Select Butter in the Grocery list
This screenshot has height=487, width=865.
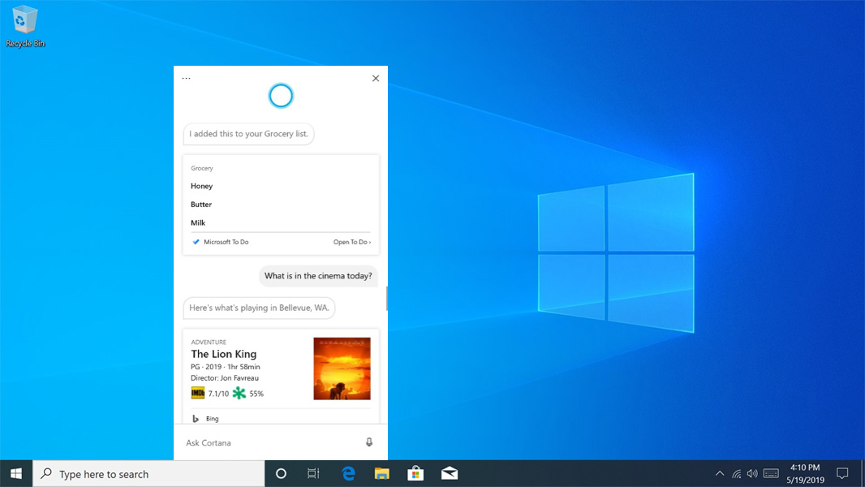[x=201, y=205]
